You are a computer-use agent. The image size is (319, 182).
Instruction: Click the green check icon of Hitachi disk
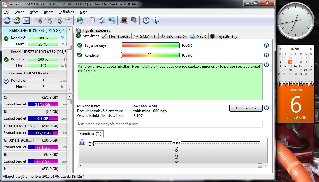pyautogui.click(x=6, y=59)
